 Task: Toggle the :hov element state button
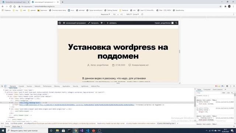click(224, 93)
